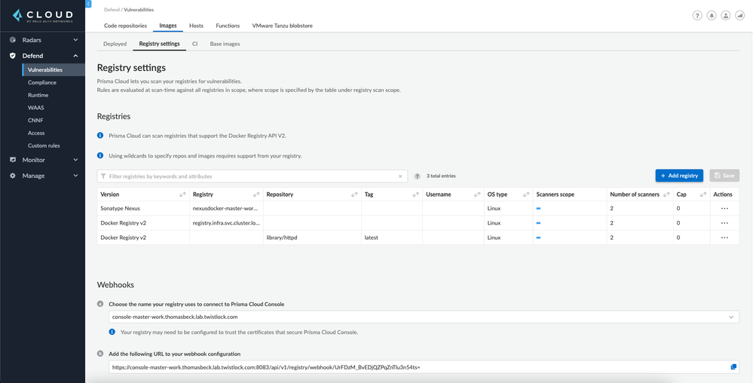Open Compliance in the sidebar
Viewport: 753px width, 383px height.
[42, 82]
